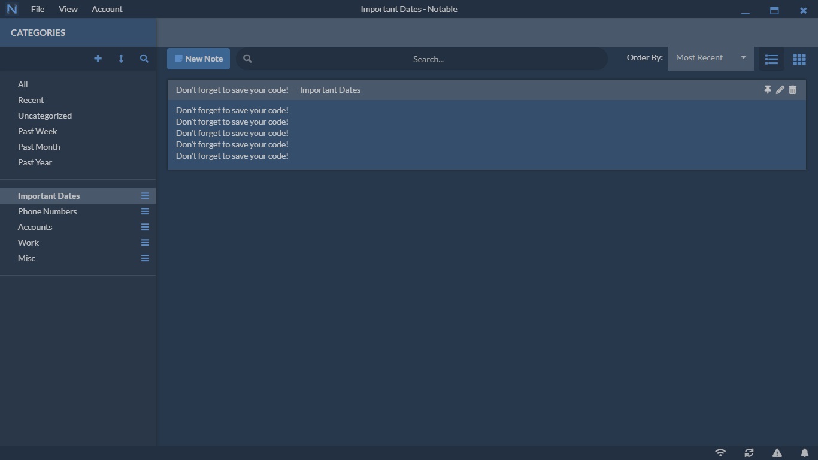Open category search magnifier icon

pyautogui.click(x=144, y=59)
